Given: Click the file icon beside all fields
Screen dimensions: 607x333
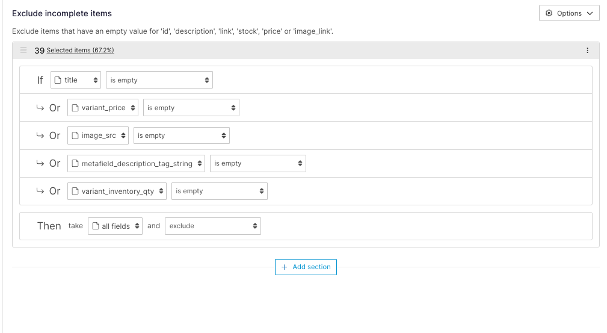Looking at the screenshot, I should pos(96,226).
